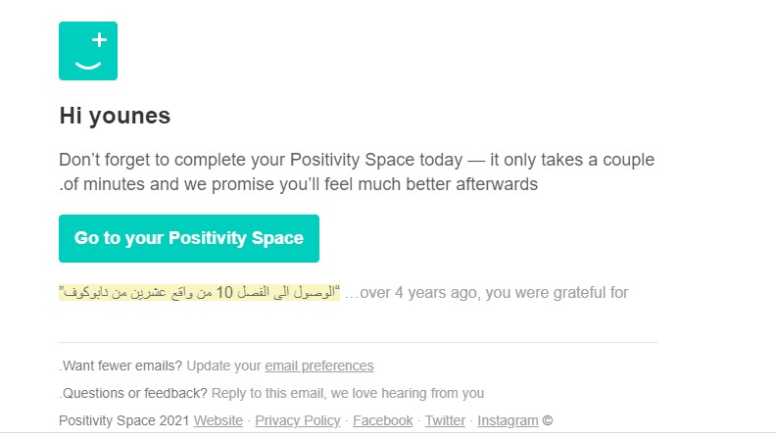Viewport: 776px width, 439px height.
Task: Click the plus sign inside the logo
Action: tap(98, 40)
